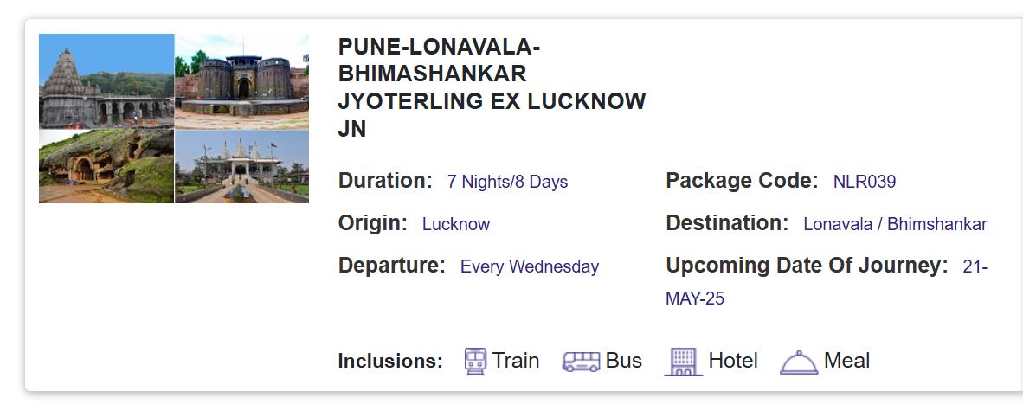Click the Hotel building icon
Image resolution: width=1023 pixels, height=417 pixels.
click(x=683, y=361)
